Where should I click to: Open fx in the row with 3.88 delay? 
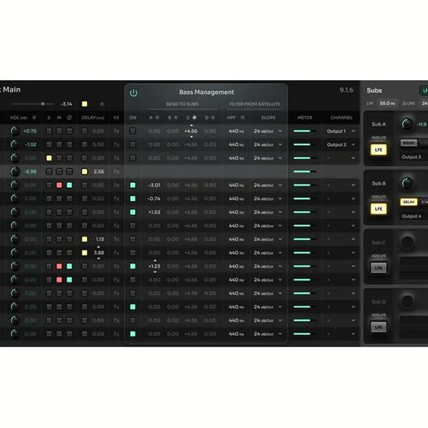[x=117, y=253]
